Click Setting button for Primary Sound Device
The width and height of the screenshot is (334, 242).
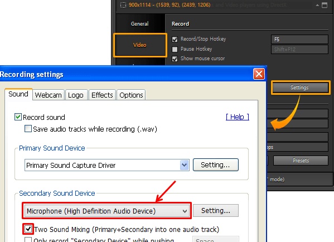point(216,164)
